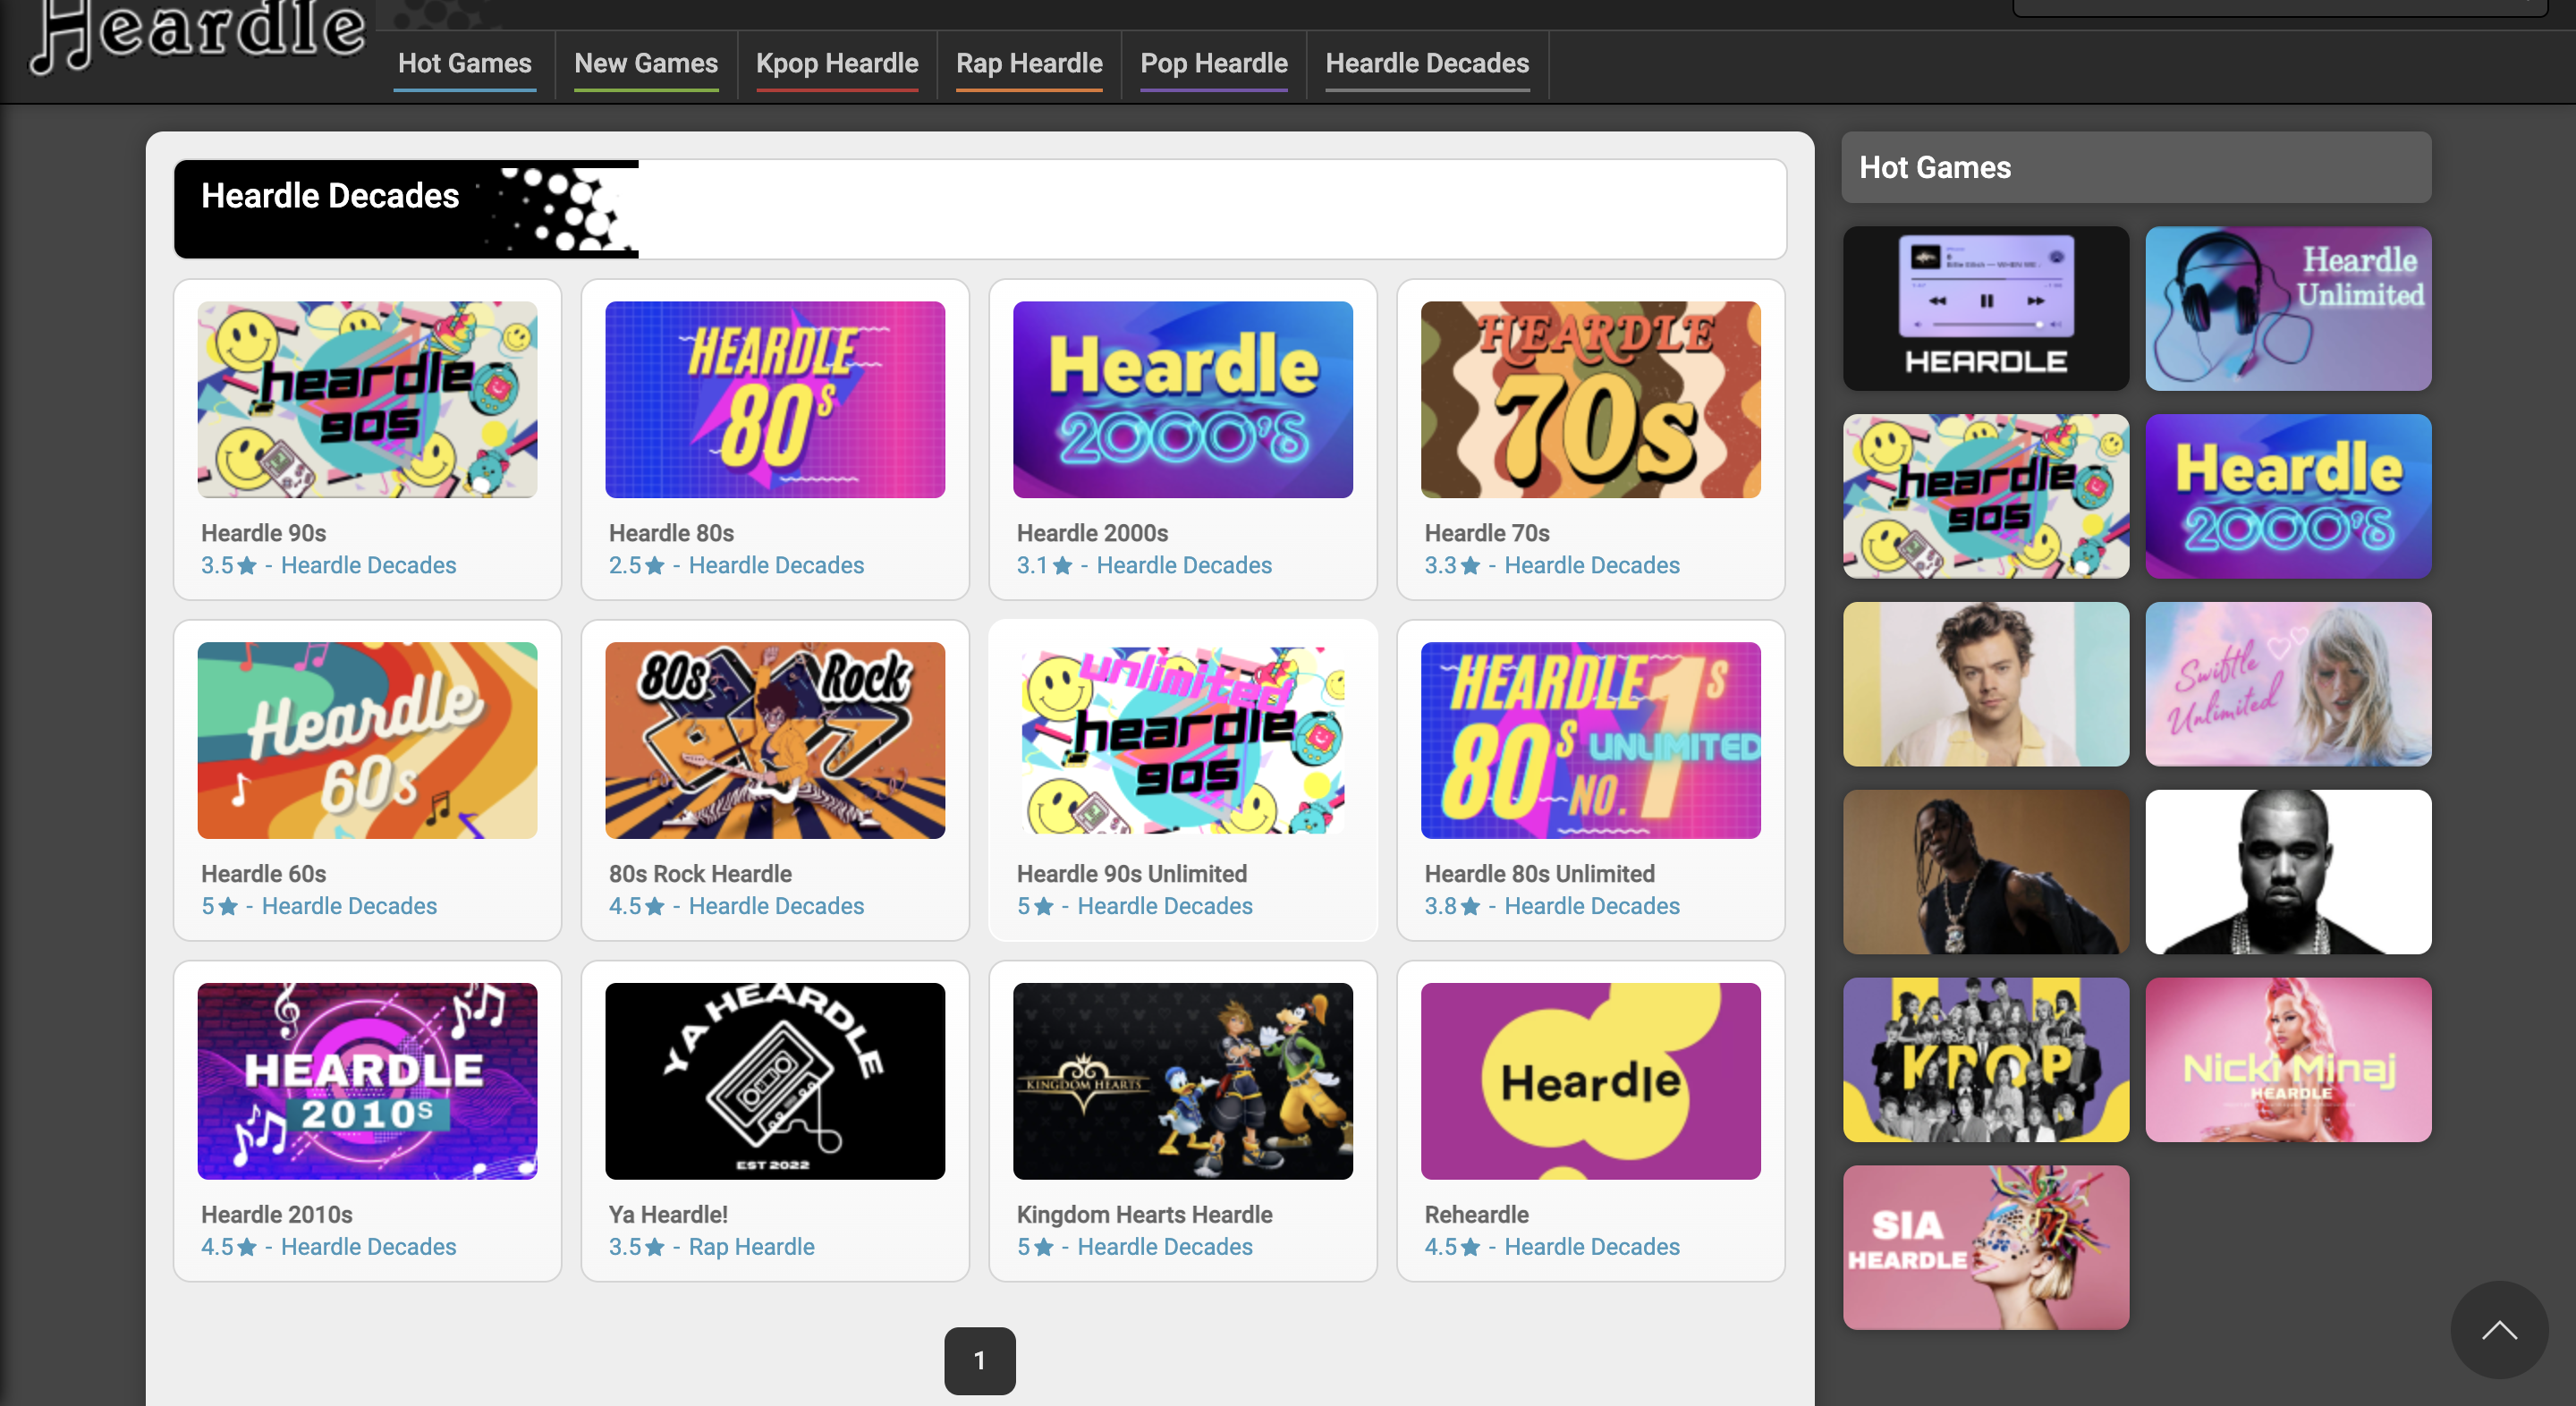Open the Harry Styles photo thumbnail
This screenshot has height=1406, width=2576.
coord(1986,685)
